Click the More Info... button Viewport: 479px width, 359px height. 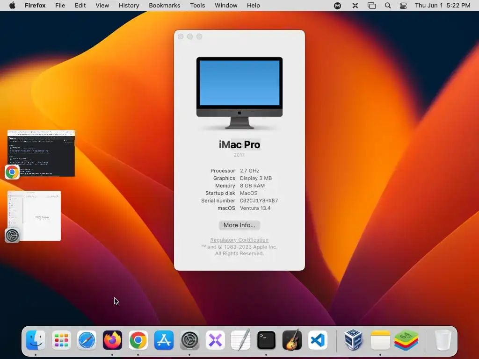(x=239, y=225)
